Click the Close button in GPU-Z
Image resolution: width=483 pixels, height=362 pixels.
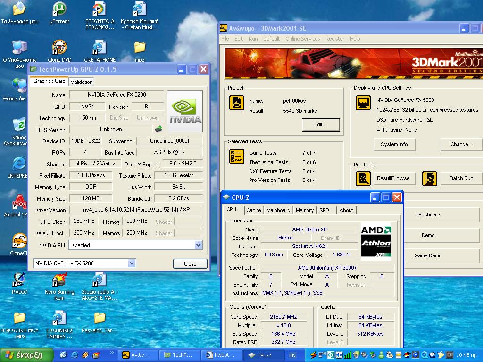point(190,264)
